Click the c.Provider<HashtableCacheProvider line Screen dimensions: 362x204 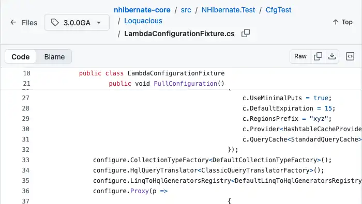click(302, 129)
